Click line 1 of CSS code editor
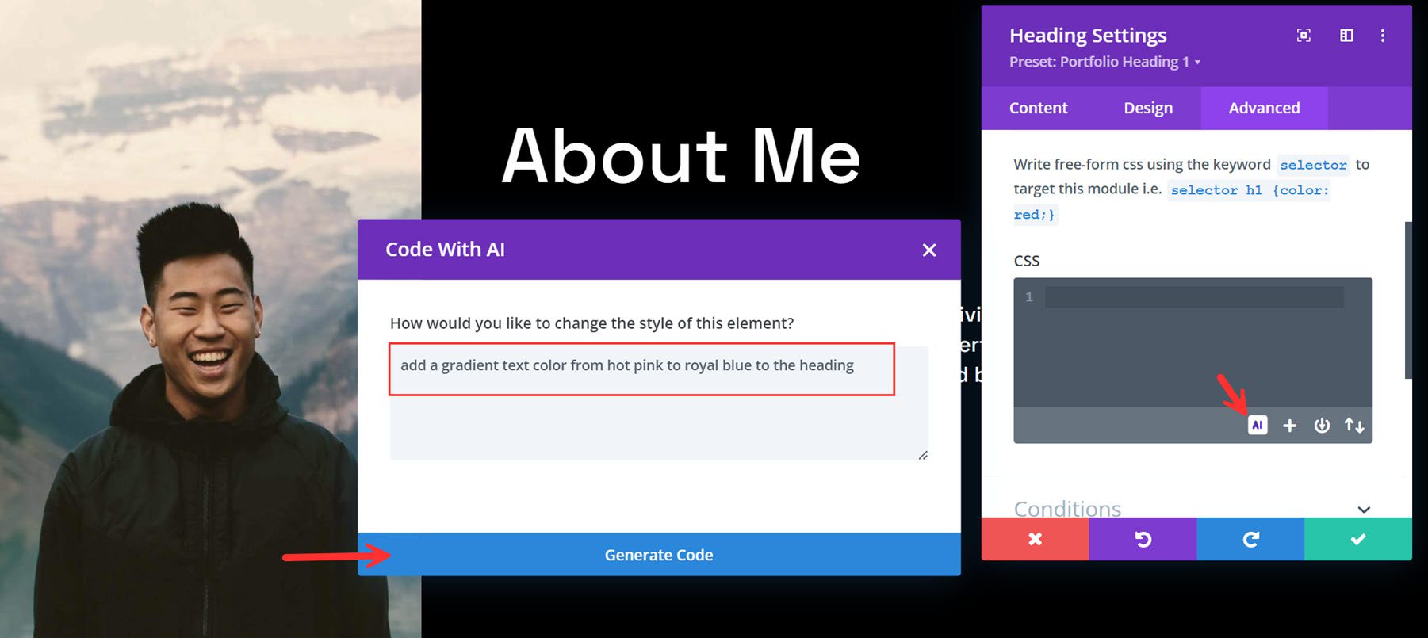The image size is (1428, 638). (x=1194, y=297)
